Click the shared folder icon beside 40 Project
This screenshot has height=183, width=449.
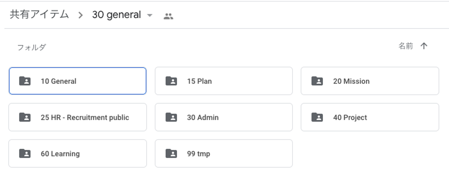click(x=317, y=117)
